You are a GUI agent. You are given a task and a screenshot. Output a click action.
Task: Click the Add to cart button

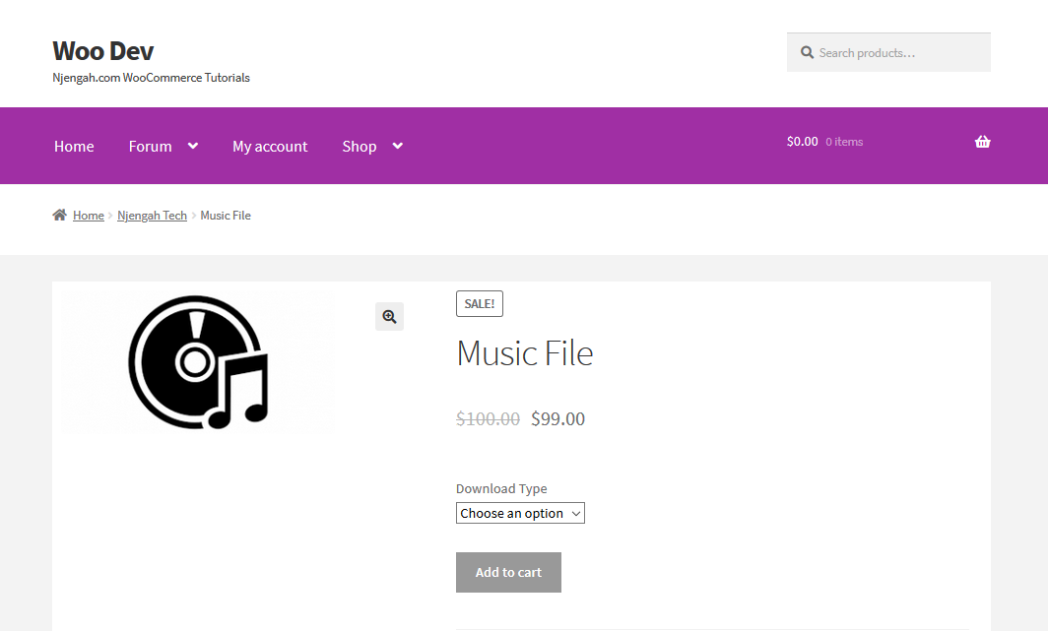(x=508, y=572)
